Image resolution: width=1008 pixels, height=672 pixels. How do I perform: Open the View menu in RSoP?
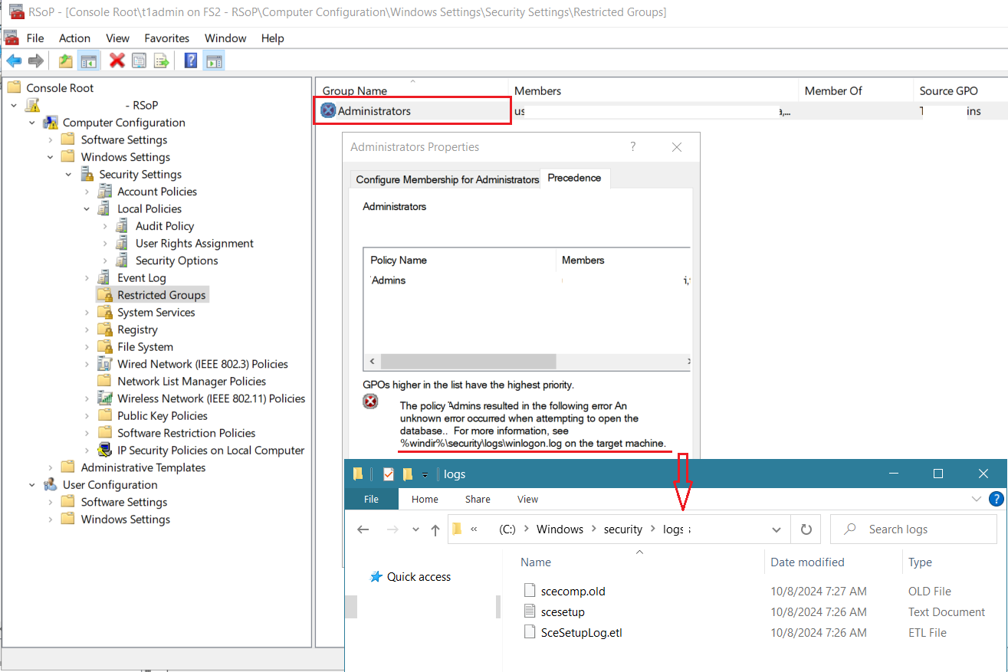(117, 38)
